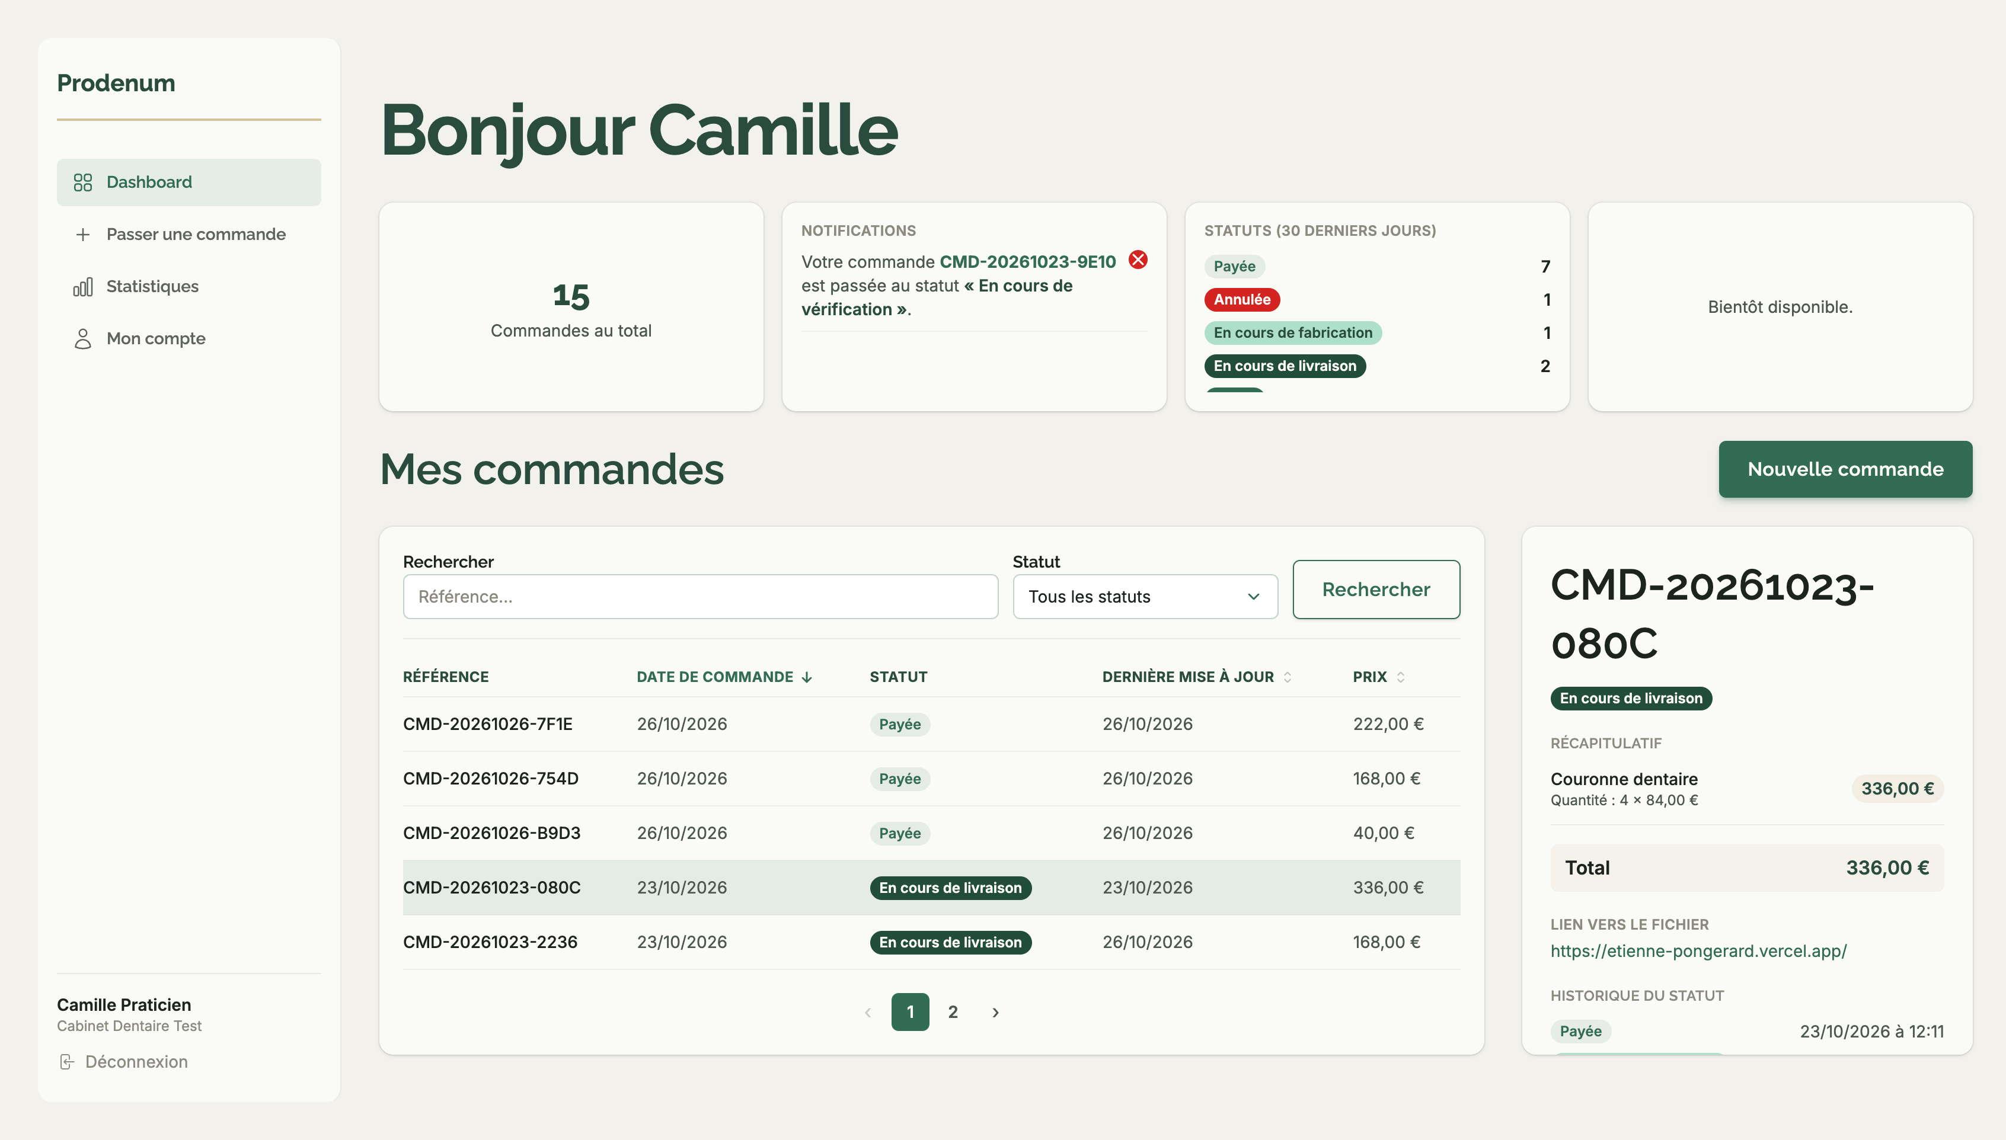Click the 15 Commandes au total card

(x=571, y=307)
